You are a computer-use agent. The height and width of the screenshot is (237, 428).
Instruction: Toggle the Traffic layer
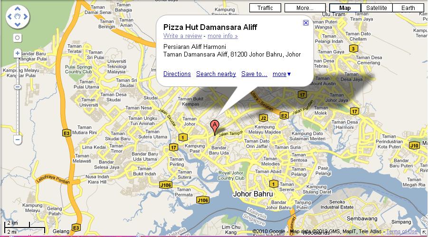click(265, 8)
